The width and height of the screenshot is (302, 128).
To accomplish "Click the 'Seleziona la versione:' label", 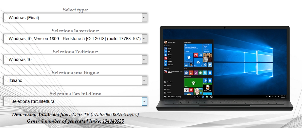I will click(x=75, y=31).
